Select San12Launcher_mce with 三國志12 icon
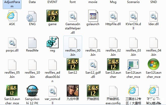Screen dimensions: 166x105 click(12, 90)
